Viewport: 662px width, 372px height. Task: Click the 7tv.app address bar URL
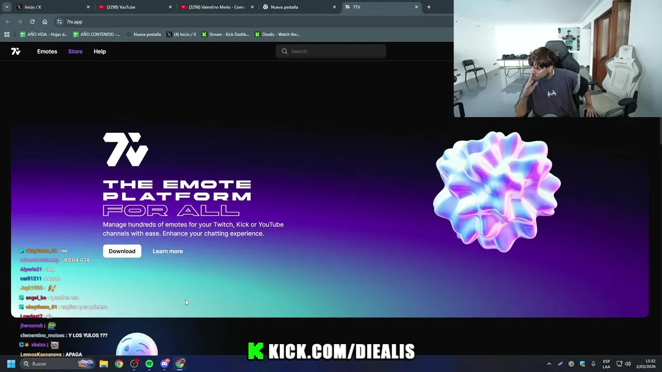point(74,22)
